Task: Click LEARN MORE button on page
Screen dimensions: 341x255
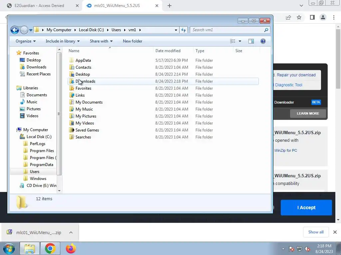Action: click(308, 114)
